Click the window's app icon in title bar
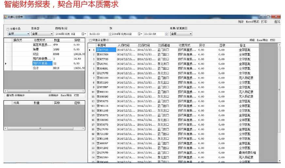Viewport: 285px width, 168px height. tap(5, 17)
